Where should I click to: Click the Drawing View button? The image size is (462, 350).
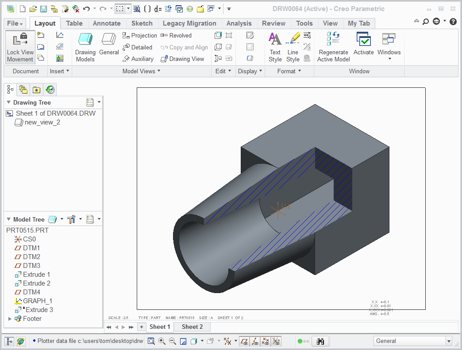[182, 59]
